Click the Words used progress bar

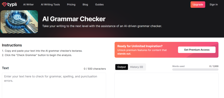pyautogui.click(x=195, y=70)
